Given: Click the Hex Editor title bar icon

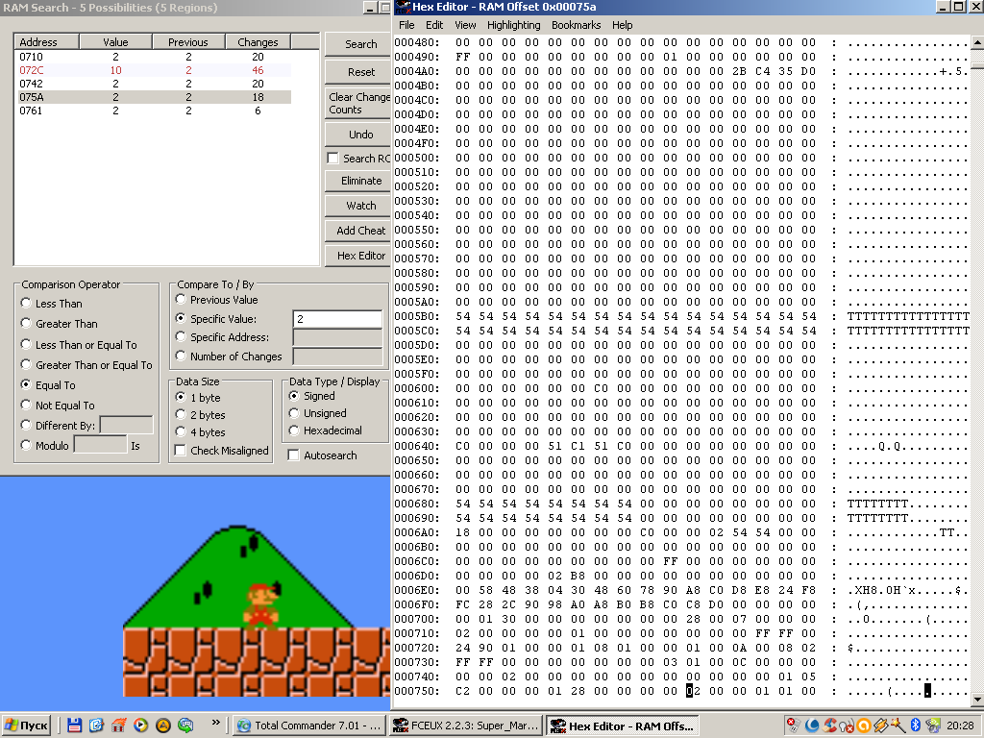Looking at the screenshot, I should click(402, 7).
